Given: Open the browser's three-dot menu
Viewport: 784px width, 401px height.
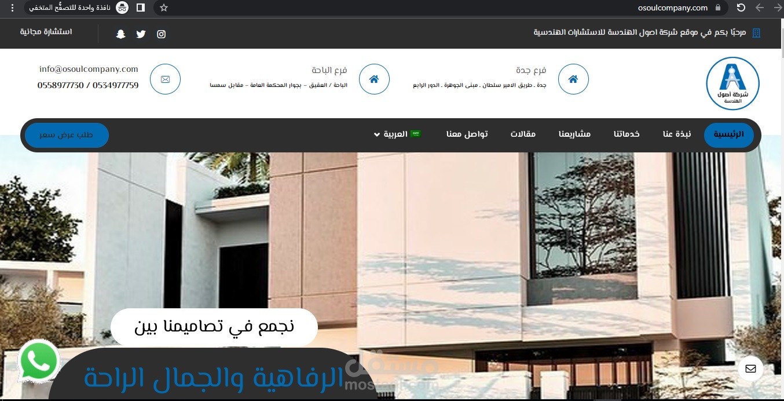Looking at the screenshot, I should click(x=12, y=8).
